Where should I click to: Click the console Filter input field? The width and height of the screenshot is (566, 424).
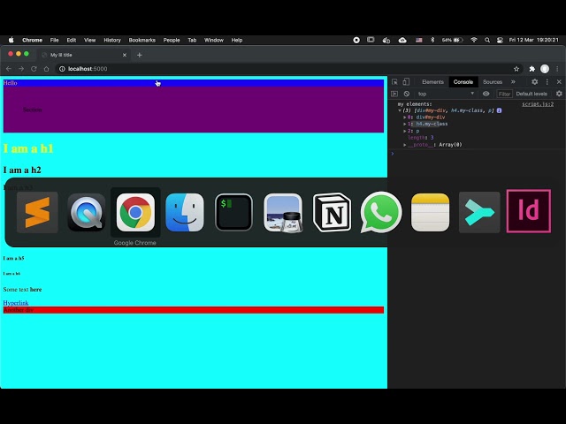click(x=504, y=94)
